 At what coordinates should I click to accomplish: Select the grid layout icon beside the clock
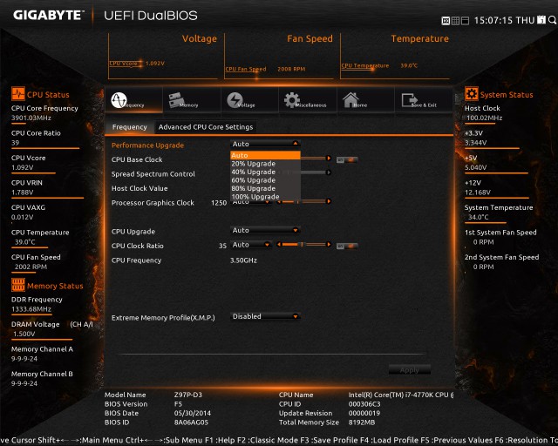coord(455,21)
